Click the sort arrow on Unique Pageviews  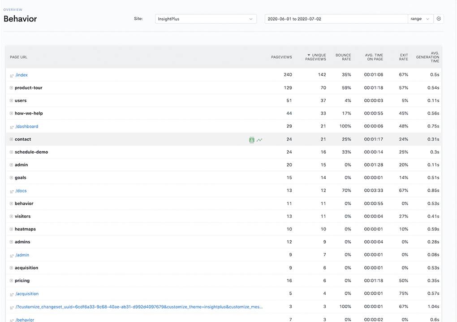[x=309, y=56]
